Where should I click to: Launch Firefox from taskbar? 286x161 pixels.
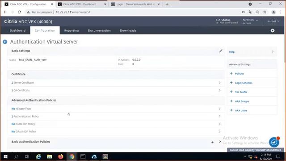[61, 157]
